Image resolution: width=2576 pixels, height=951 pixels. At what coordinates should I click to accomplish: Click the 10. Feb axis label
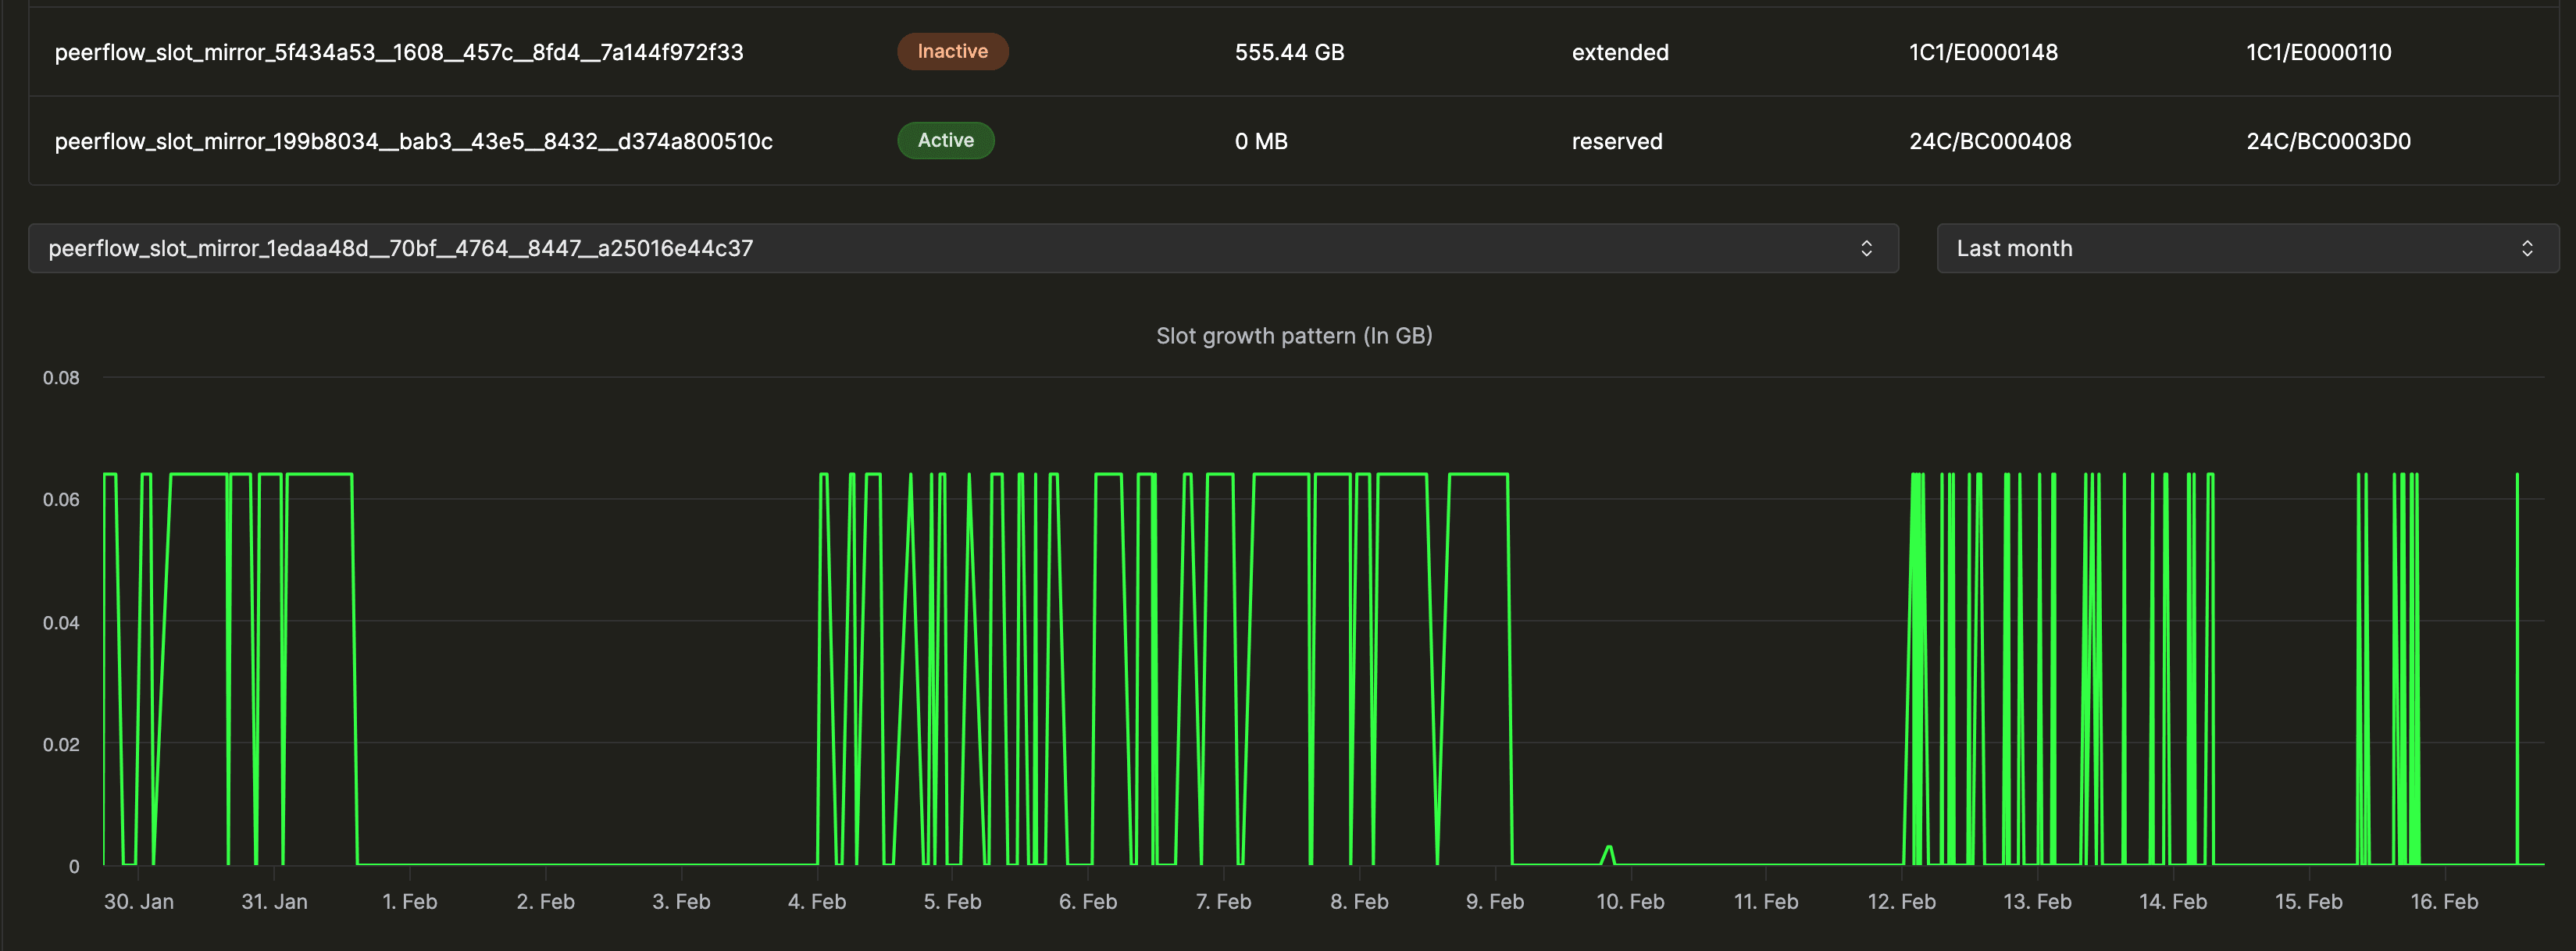1629,901
